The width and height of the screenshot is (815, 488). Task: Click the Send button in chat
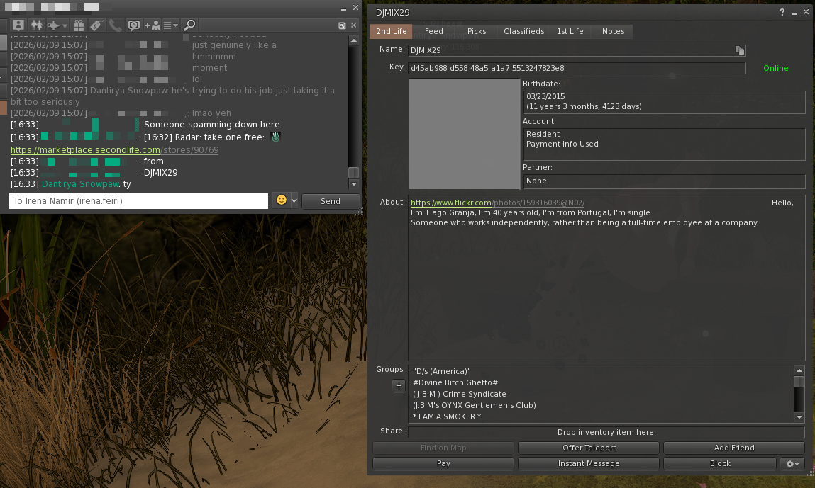tap(331, 201)
